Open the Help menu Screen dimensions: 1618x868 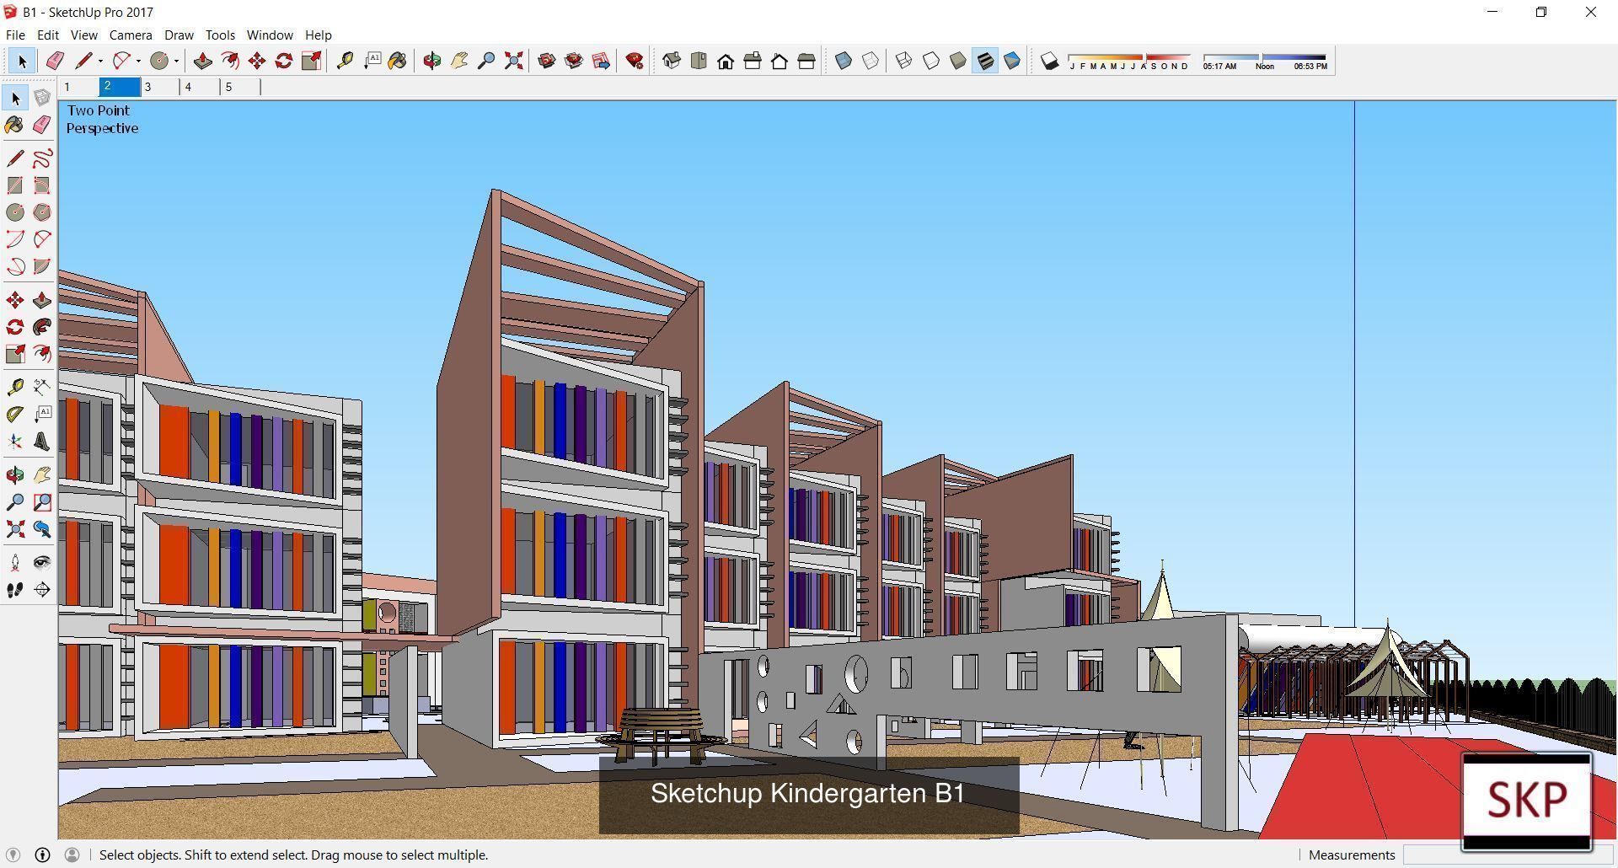tap(319, 35)
